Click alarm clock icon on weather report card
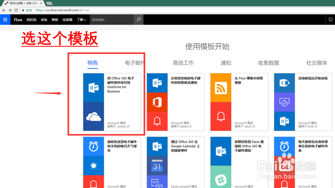This screenshot has height=188, width=335. click(93, 147)
